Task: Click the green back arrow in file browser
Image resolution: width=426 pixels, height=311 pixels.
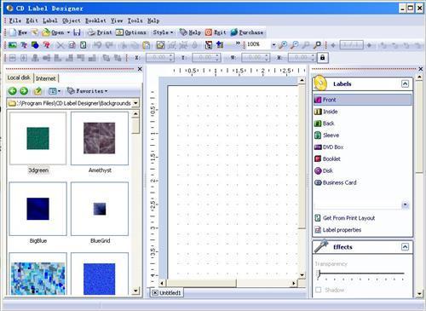Action: tap(13, 91)
